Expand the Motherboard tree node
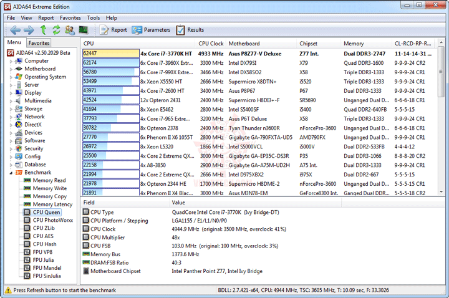Screen dimensions: 449x298 11,69
